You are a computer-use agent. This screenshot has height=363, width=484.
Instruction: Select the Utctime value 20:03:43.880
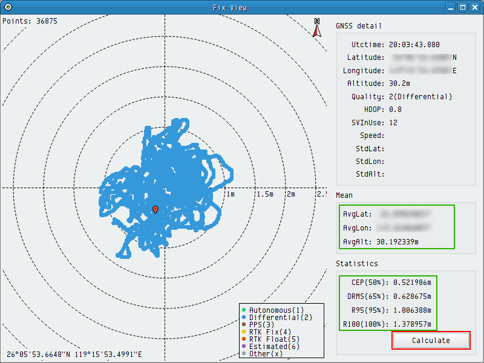pyautogui.click(x=414, y=44)
